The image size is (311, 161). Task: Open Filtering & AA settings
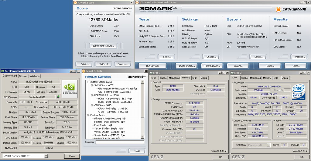pos(212,66)
